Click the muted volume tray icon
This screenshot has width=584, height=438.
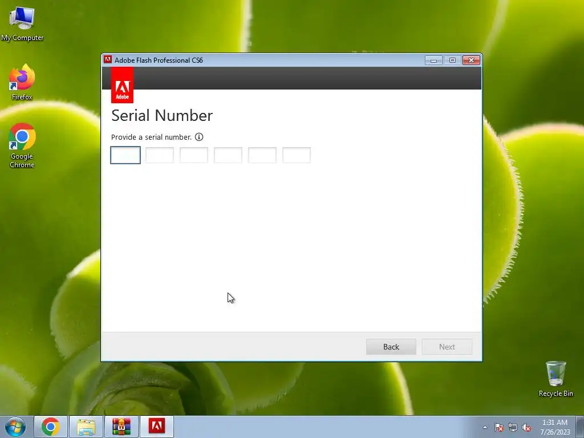pos(526,428)
